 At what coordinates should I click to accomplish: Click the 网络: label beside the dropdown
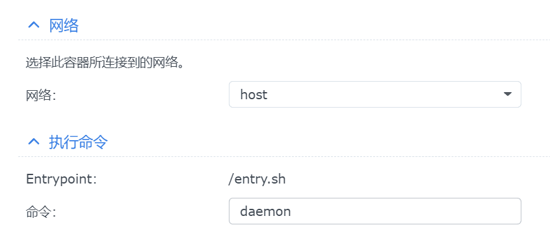click(41, 95)
